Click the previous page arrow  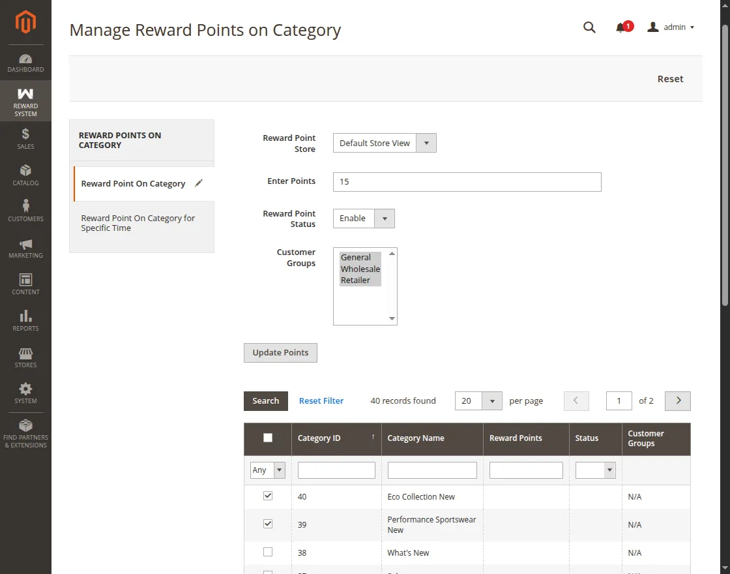click(576, 400)
